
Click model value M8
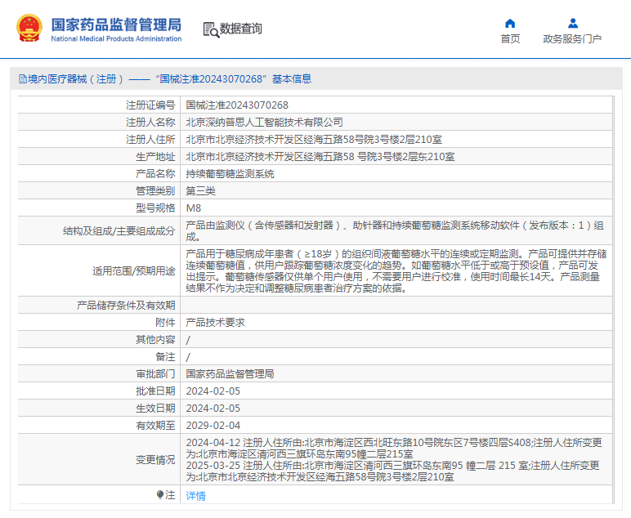pos(194,208)
